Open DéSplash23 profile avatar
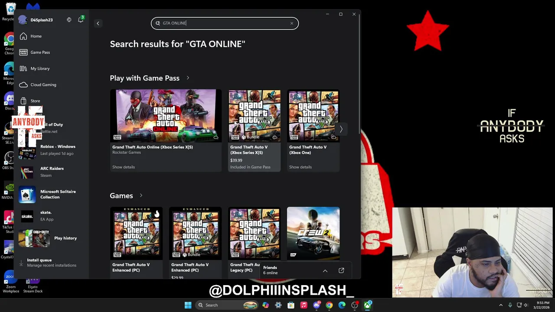The image size is (555, 312). pos(23,20)
